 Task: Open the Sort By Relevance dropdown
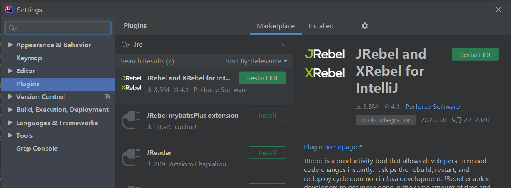point(257,61)
